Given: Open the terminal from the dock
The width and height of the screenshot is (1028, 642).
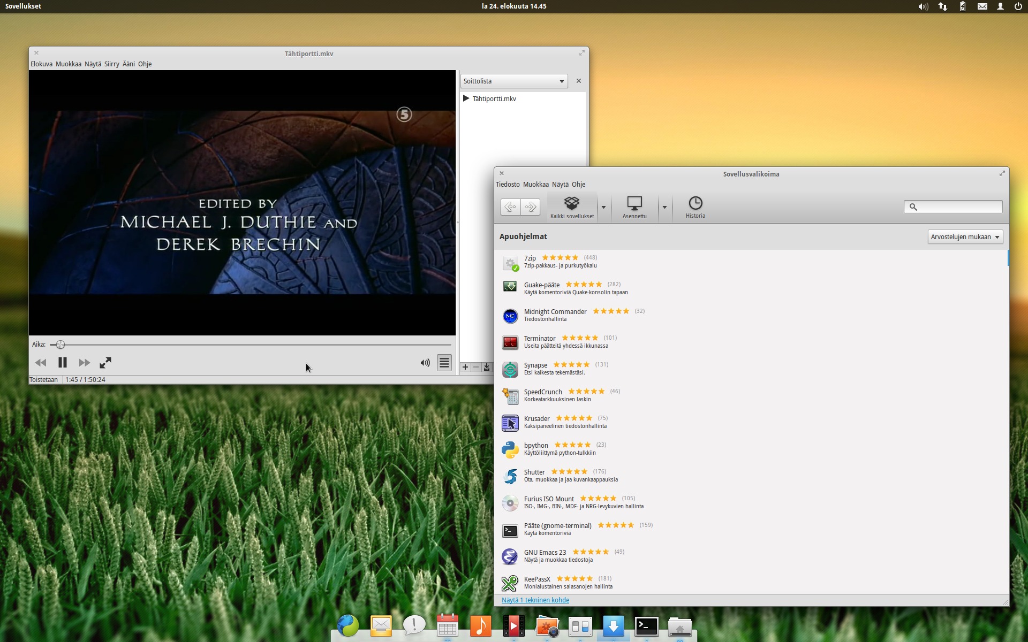Looking at the screenshot, I should pyautogui.click(x=647, y=626).
